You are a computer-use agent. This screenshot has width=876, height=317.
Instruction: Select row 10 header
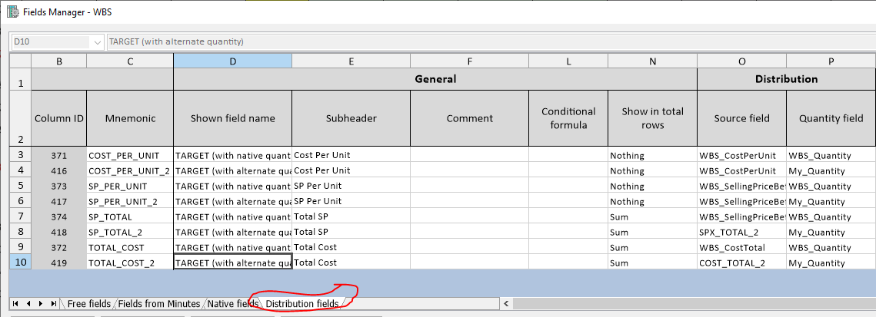click(20, 263)
